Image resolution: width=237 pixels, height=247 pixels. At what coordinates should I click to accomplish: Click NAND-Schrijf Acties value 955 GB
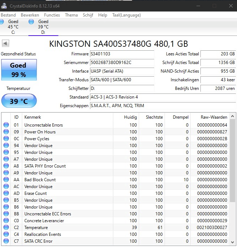pyautogui.click(x=218, y=71)
